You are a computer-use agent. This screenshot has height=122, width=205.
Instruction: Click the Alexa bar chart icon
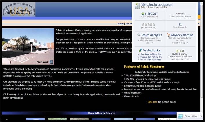(137, 6)
